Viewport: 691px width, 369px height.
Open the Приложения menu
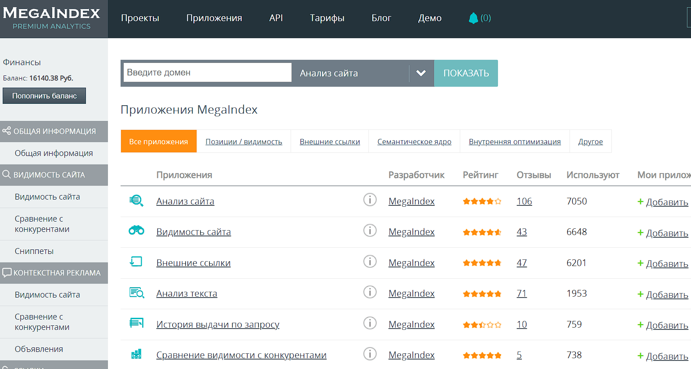214,18
